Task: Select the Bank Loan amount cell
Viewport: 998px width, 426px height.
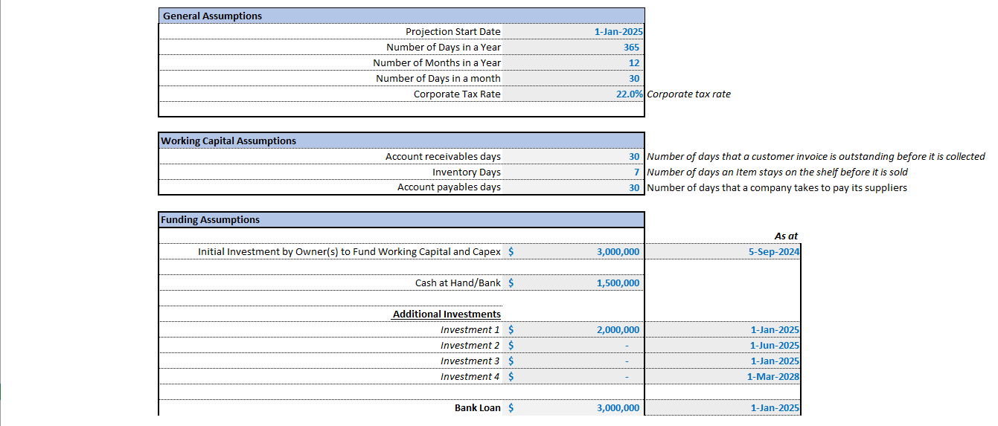Action: pos(618,407)
